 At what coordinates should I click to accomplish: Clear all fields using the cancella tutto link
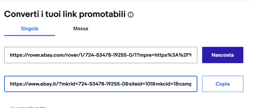coord(31,107)
